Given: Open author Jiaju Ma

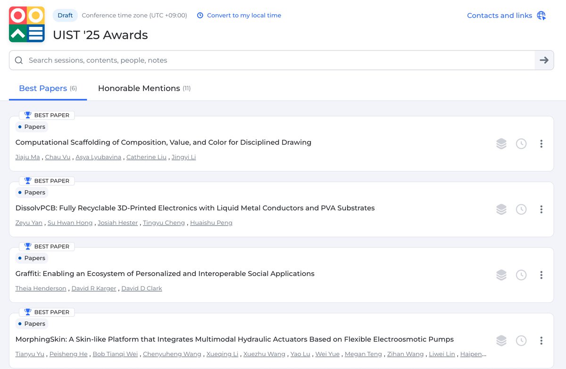Looking at the screenshot, I should 28,157.
